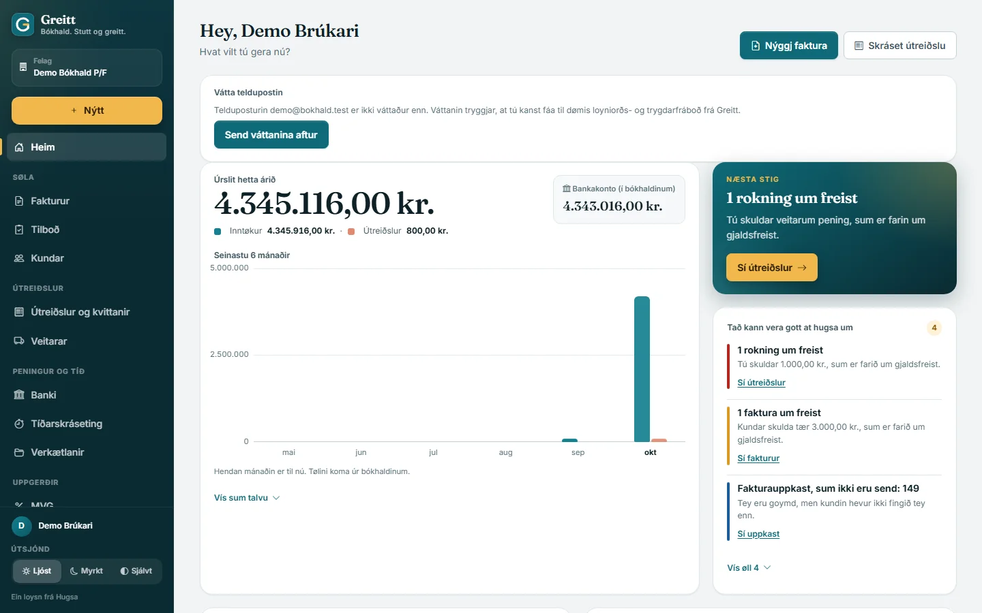This screenshot has height=613, width=982.
Task: Click the 1 faktura um freist heading
Action: pos(779,413)
